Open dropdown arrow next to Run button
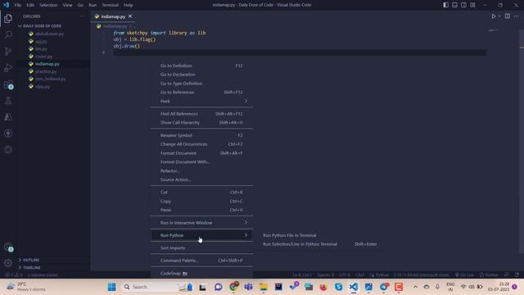The height and width of the screenshot is (295, 524). pos(499,16)
